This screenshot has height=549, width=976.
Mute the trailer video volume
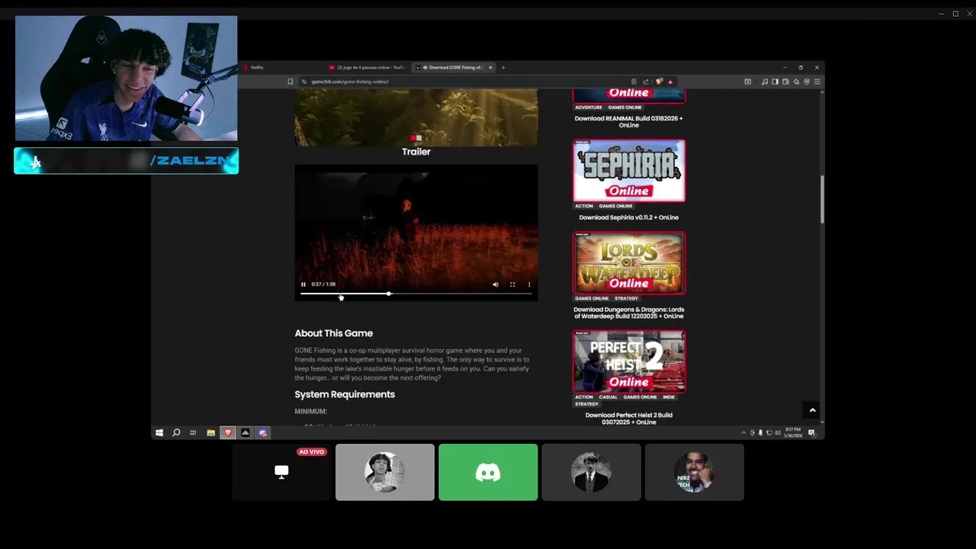point(496,284)
